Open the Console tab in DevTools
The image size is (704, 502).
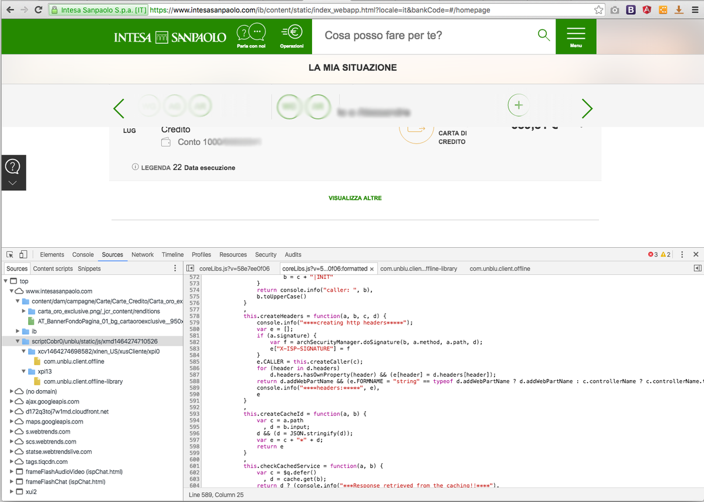pos(83,255)
